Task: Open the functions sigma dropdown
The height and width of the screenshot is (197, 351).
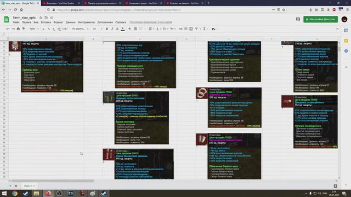Action: 205,29
